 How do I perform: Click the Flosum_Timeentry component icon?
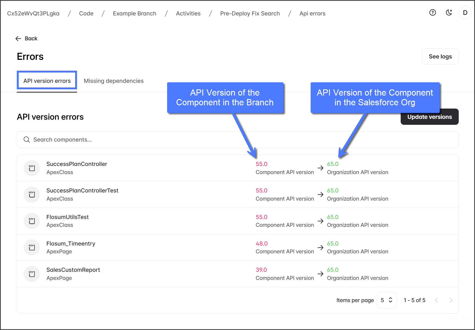coord(32,247)
